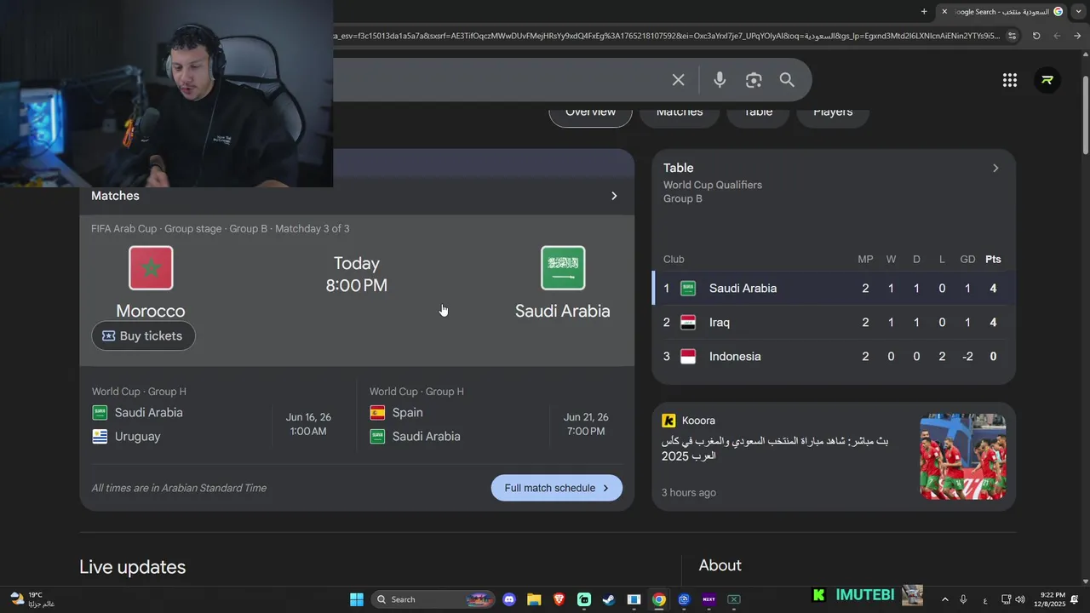This screenshot has width=1090, height=613.
Task: Select Iraq row in table
Action: tap(834, 323)
